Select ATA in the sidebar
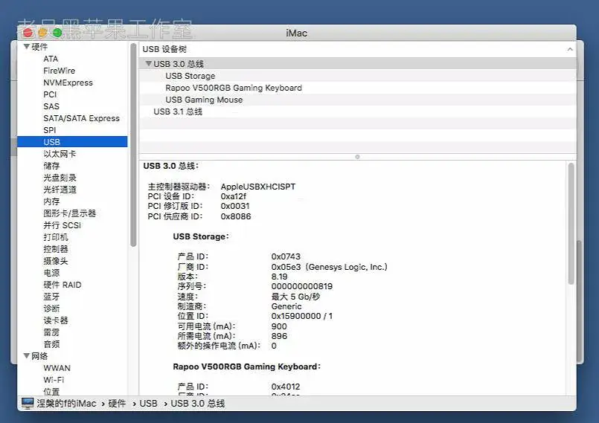Image resolution: width=599 pixels, height=423 pixels. tap(51, 59)
